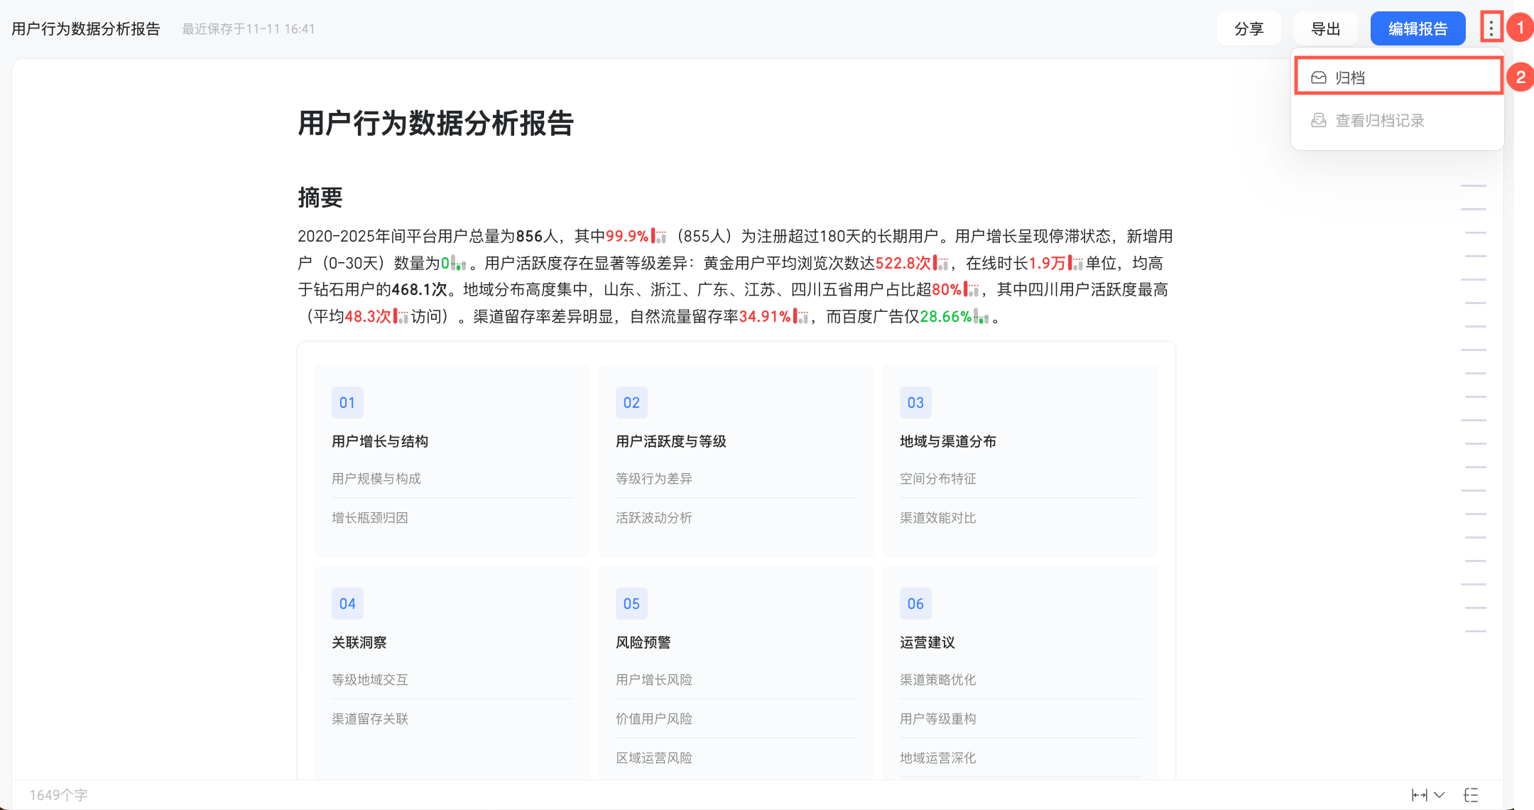
Task: Click the chart icon after 80%
Action: click(x=972, y=290)
